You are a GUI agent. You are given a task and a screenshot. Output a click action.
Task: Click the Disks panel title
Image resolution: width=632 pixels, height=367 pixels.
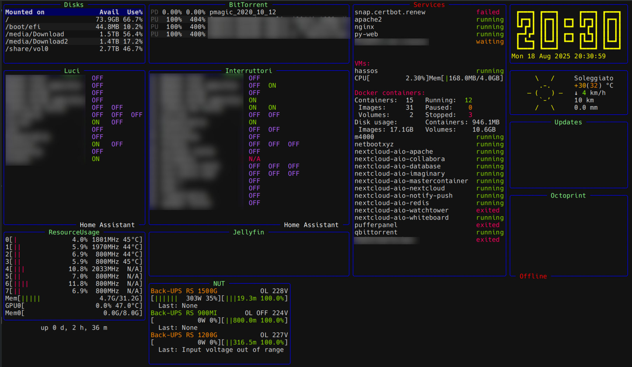(x=74, y=5)
